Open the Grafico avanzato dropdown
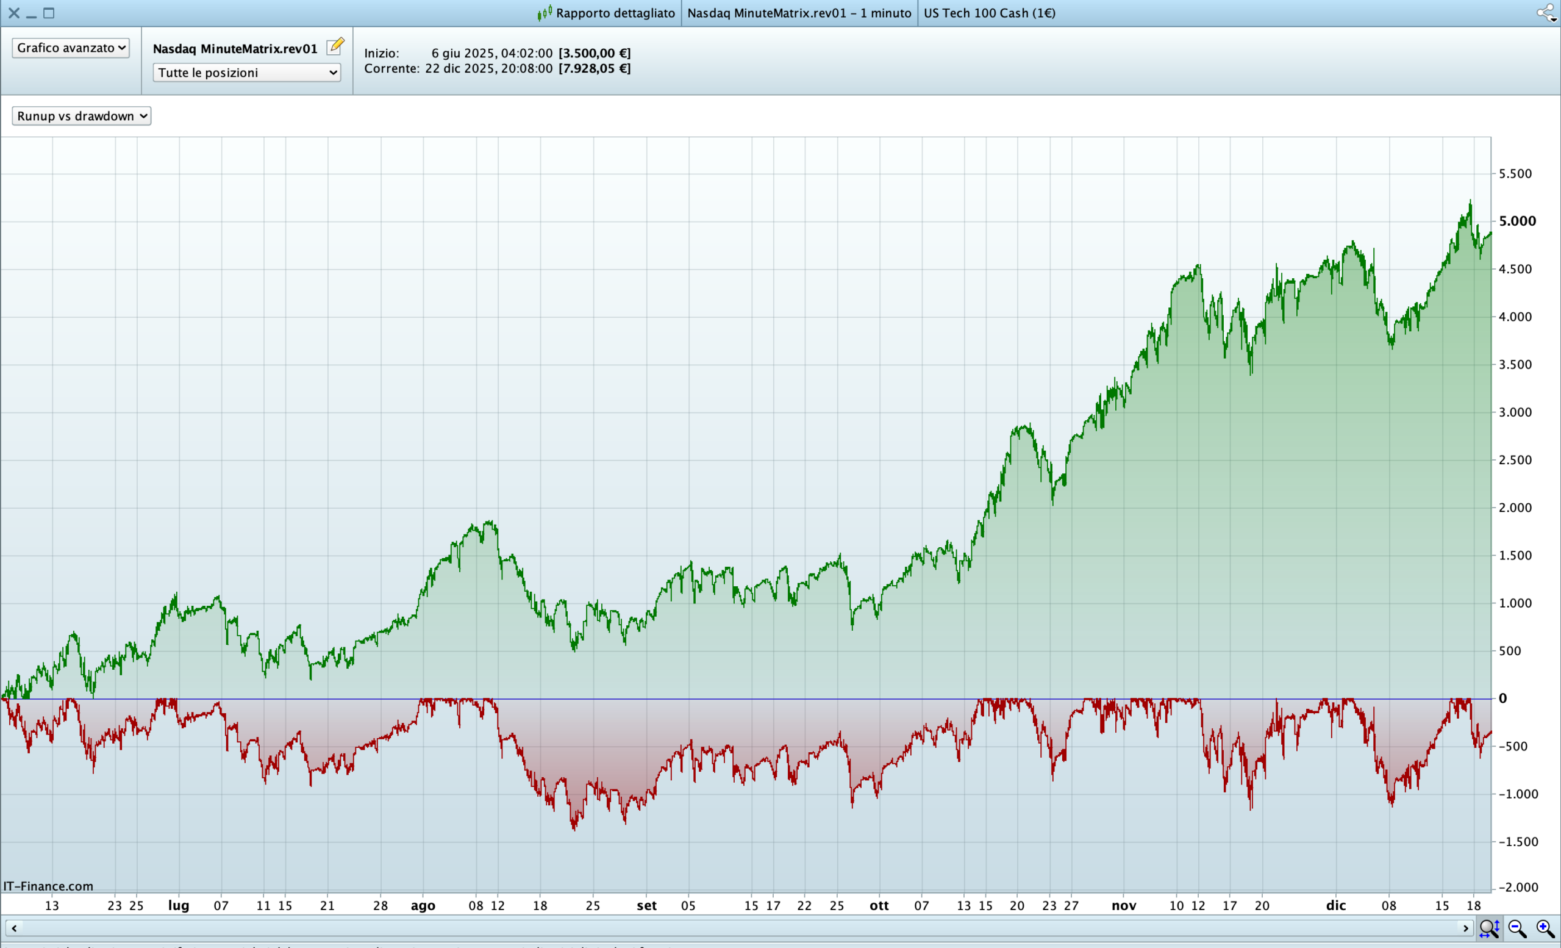Image resolution: width=1561 pixels, height=948 pixels. 71,48
